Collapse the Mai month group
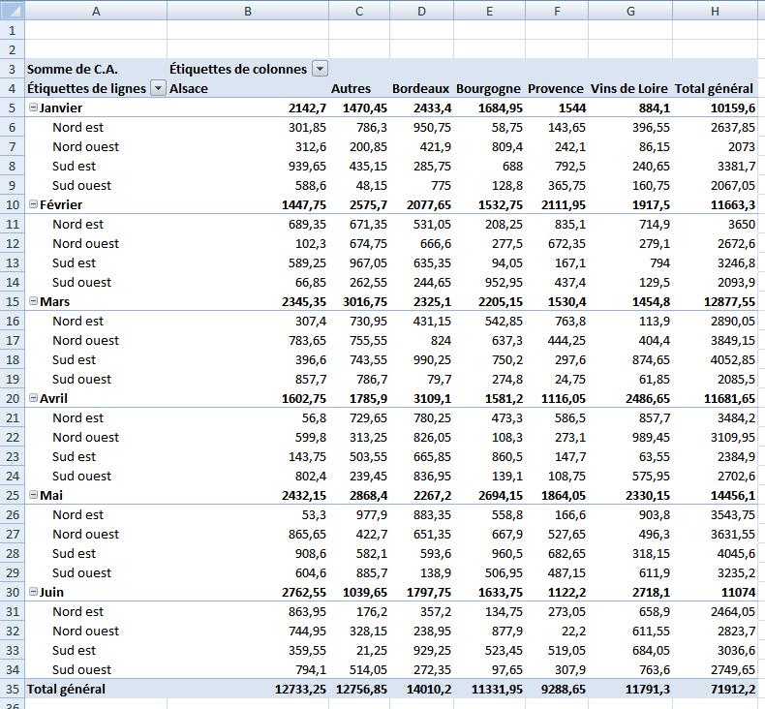Screen dimensions: 765x709 click(34, 495)
